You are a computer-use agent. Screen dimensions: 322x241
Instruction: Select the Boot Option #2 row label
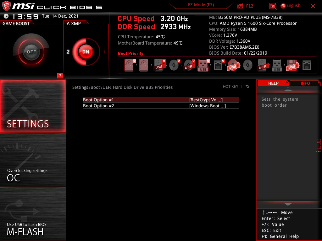coord(98,106)
